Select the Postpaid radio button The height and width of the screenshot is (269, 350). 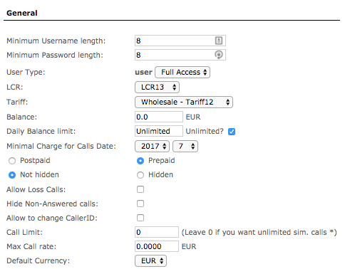point(12,161)
